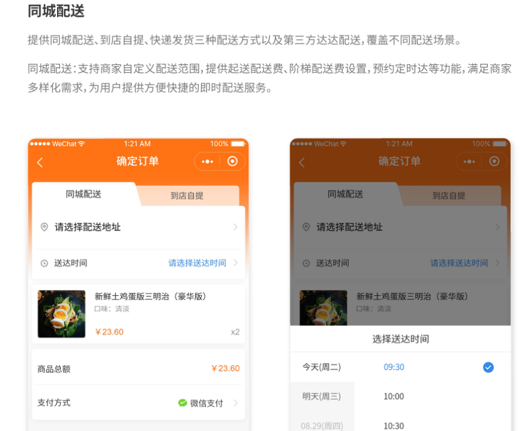Expand address chevron in left phone
The width and height of the screenshot is (524, 431).
(x=236, y=227)
